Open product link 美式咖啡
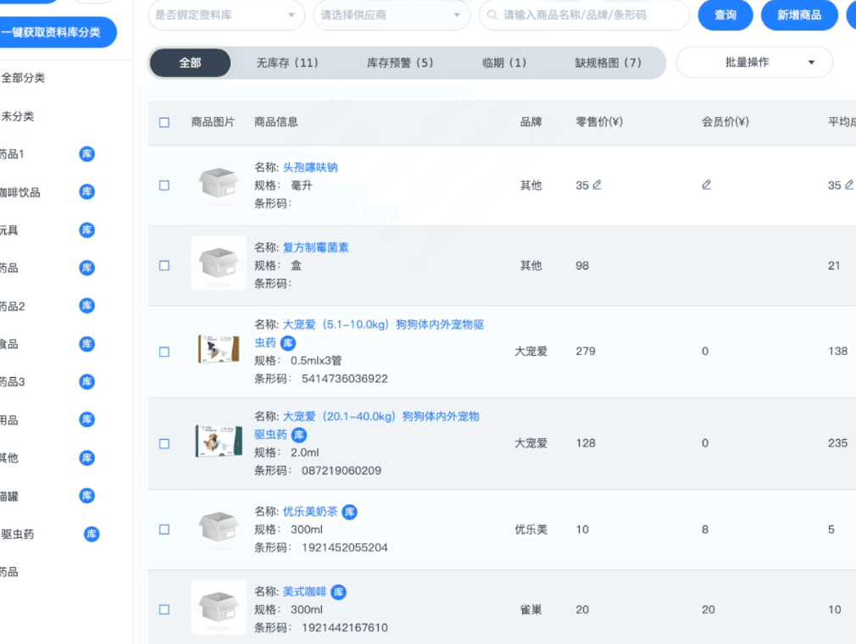Image resolution: width=856 pixels, height=644 pixels. 304,591
